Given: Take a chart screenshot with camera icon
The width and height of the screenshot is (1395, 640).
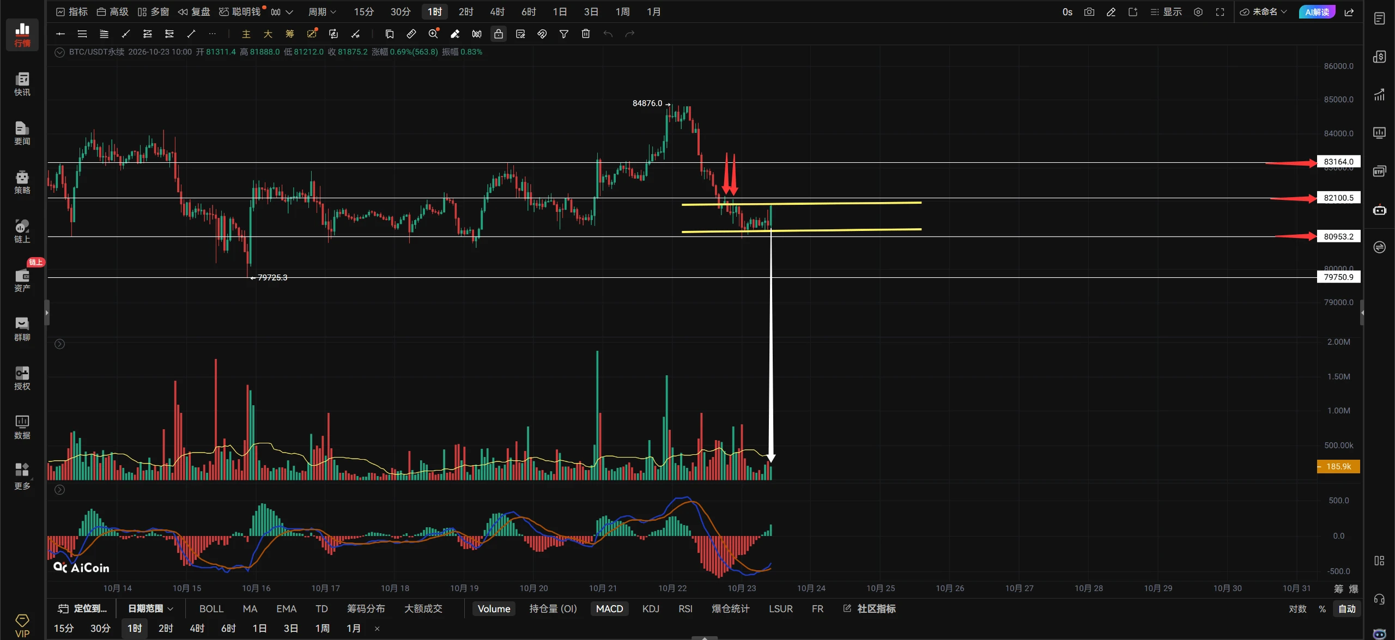Looking at the screenshot, I should (1089, 11).
